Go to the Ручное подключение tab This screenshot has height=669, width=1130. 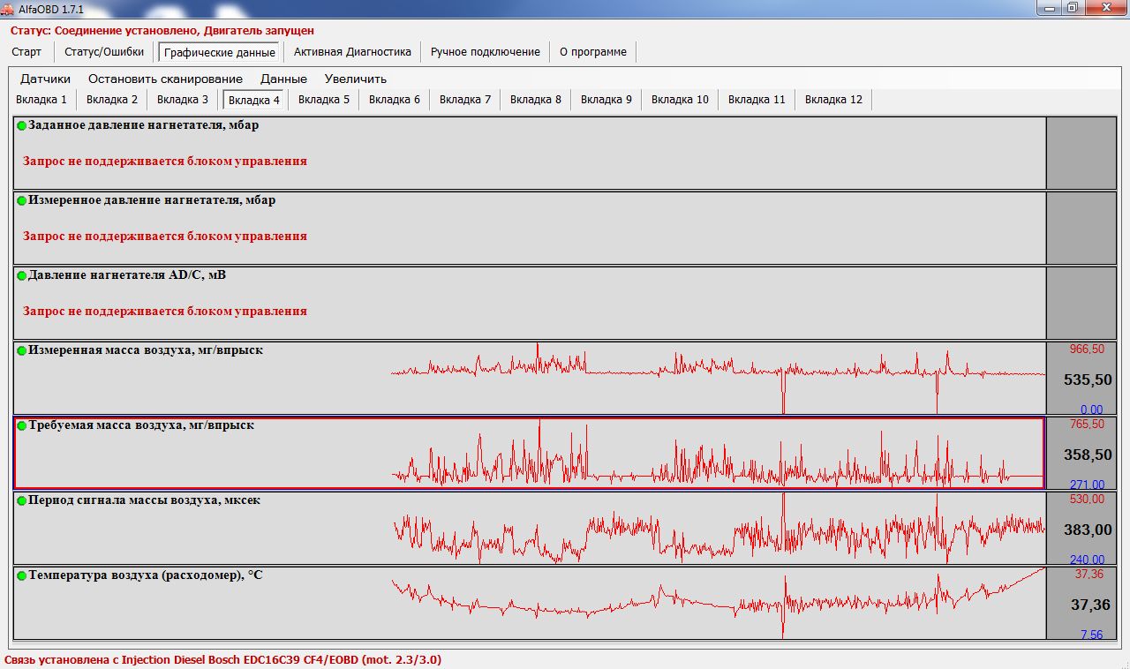[x=486, y=52]
